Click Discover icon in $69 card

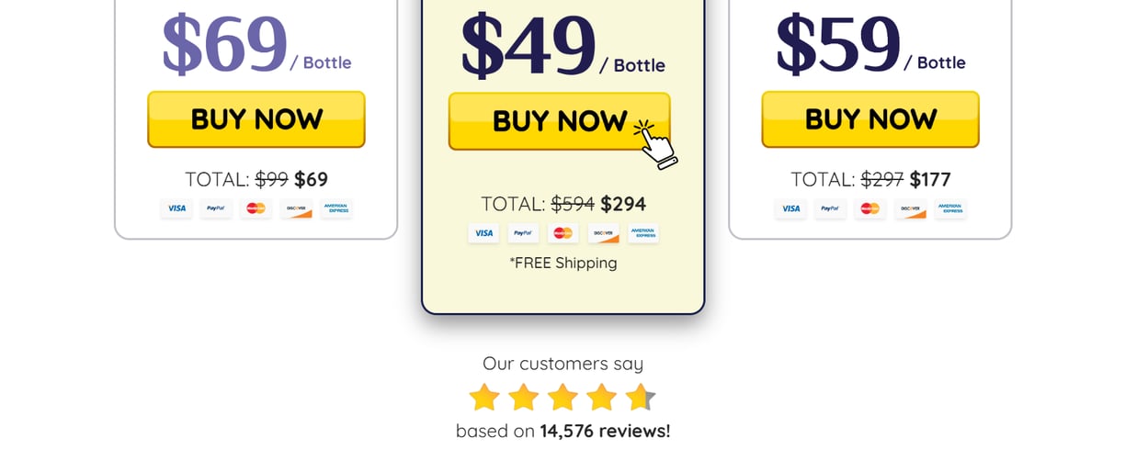tap(296, 208)
